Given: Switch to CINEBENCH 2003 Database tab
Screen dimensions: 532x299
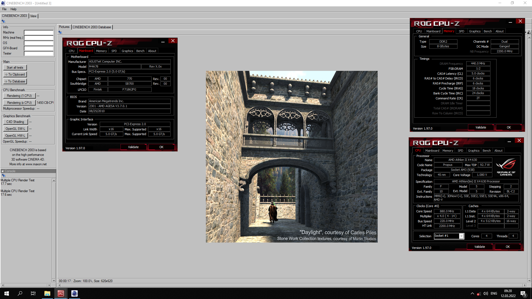Looking at the screenshot, I should point(92,27).
